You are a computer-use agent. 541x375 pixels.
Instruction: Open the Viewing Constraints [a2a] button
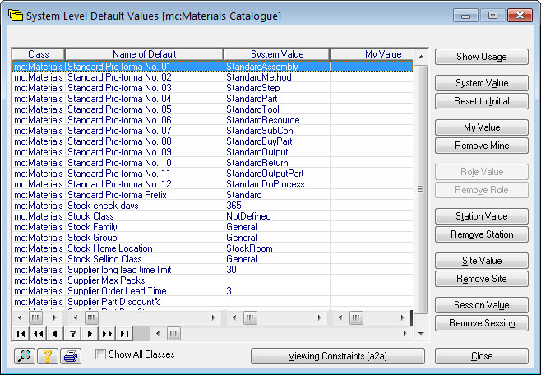point(338,356)
